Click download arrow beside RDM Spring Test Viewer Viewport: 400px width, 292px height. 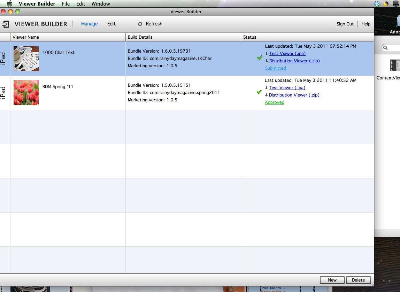tap(266, 88)
